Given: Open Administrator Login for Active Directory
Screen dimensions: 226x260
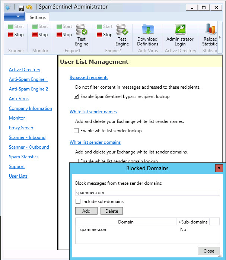Looking at the screenshot, I should 180,35.
